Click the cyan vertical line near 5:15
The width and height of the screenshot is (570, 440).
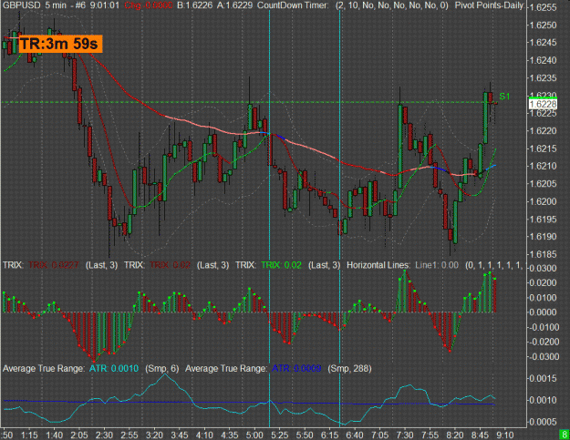(x=269, y=218)
